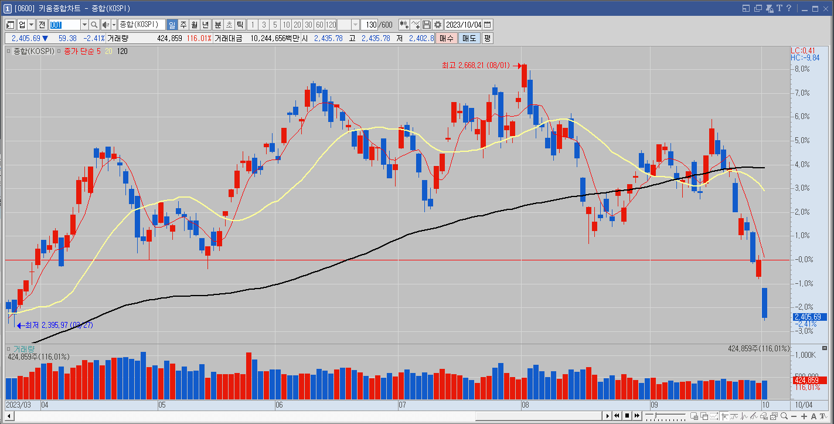834x424 pixels.
Task: Select the 월 (monthly) period toggle
Action: (195, 25)
